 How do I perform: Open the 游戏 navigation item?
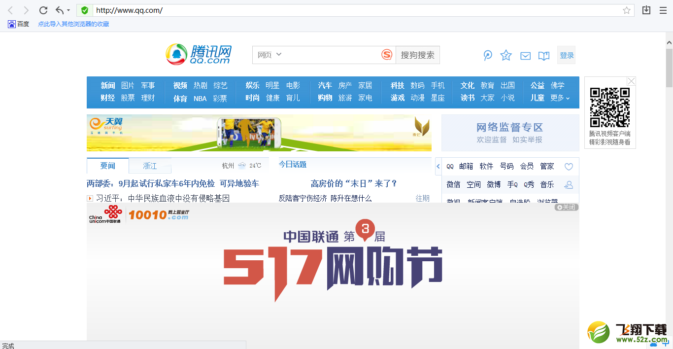pyautogui.click(x=398, y=98)
